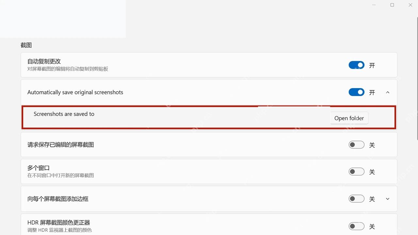Expand the 向每个屏幕截图添加边框 chevron
The width and height of the screenshot is (418, 235).
[x=388, y=199]
